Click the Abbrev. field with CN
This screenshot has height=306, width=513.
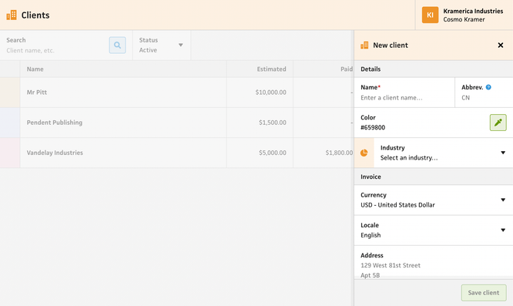tap(484, 92)
